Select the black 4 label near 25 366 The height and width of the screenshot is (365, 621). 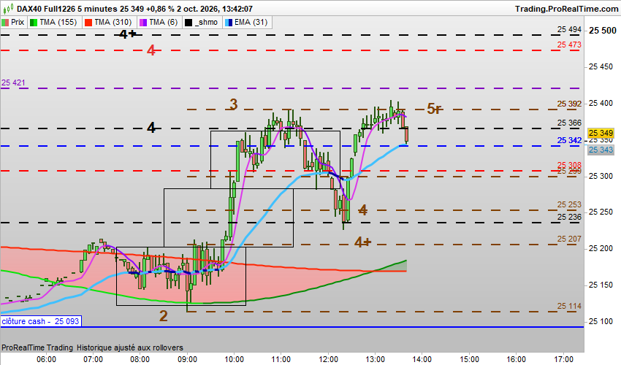click(151, 128)
